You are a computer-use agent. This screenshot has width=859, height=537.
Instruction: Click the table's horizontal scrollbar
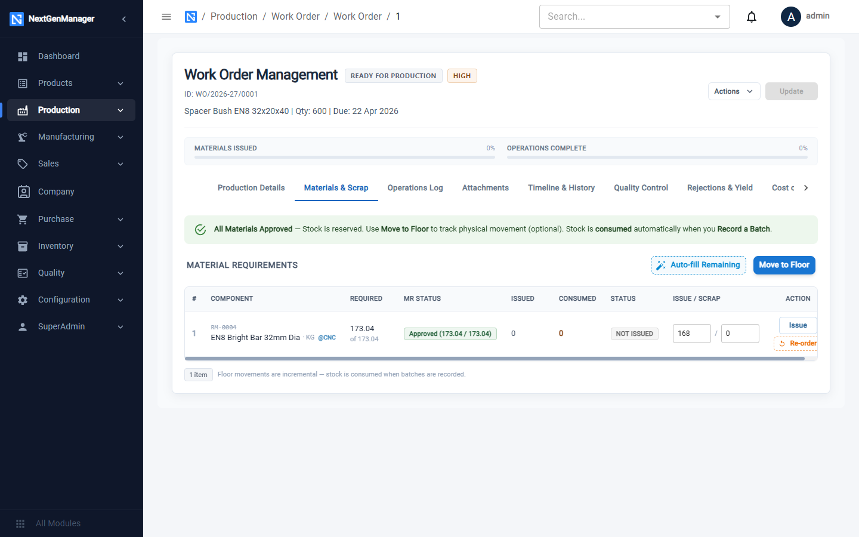click(495, 359)
